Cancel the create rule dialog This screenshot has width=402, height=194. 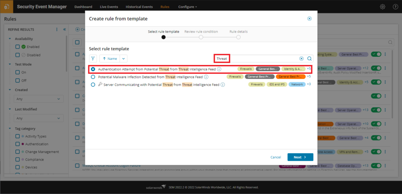pyautogui.click(x=276, y=157)
